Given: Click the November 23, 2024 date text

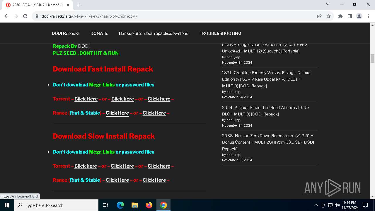Looking at the screenshot, I should (237, 160).
